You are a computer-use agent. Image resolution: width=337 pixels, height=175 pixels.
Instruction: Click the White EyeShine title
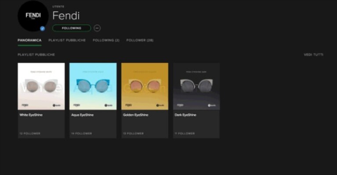click(31, 115)
